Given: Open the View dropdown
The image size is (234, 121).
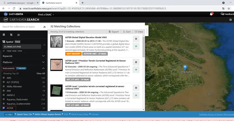Looking at the screenshot, I should tap(139, 32).
